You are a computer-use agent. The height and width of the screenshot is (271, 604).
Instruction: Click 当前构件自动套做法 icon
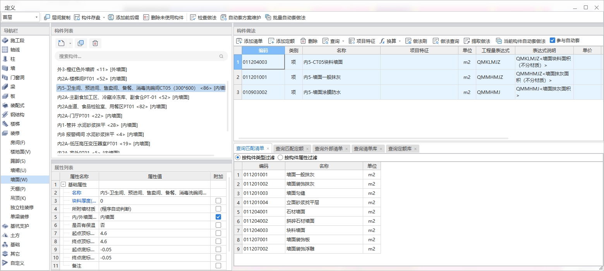point(499,41)
